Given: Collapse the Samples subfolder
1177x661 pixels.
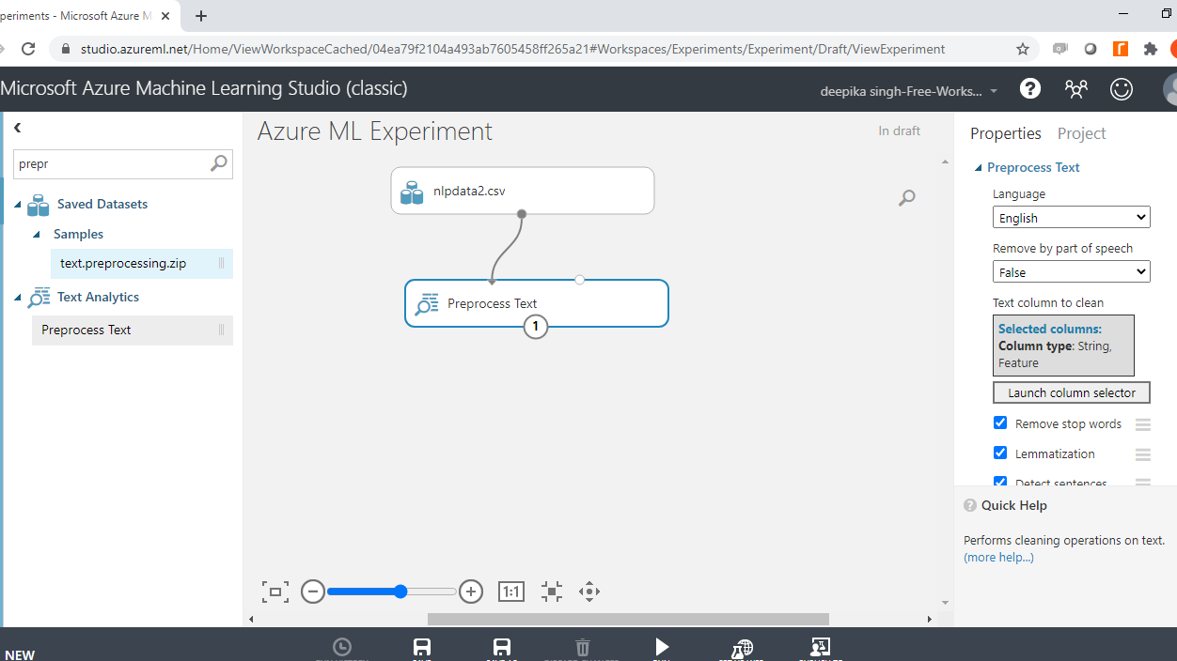Looking at the screenshot, I should pos(37,235).
